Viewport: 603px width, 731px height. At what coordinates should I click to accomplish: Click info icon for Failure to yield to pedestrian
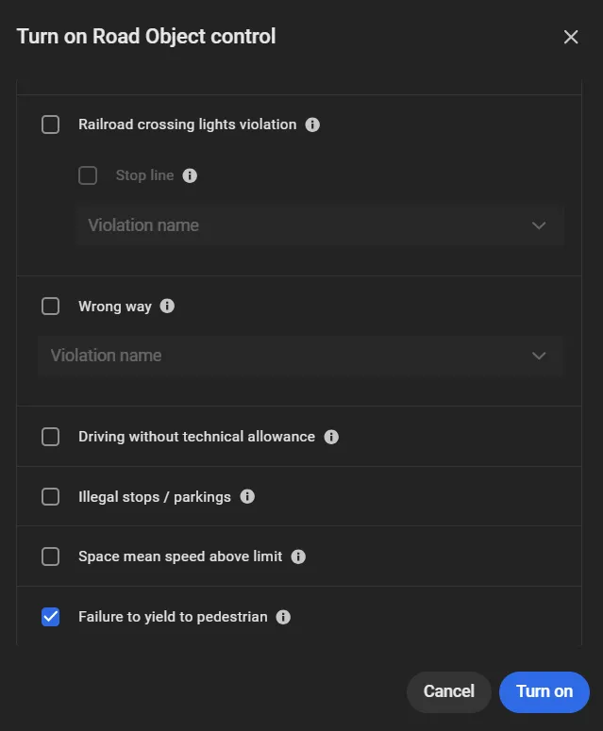283,617
